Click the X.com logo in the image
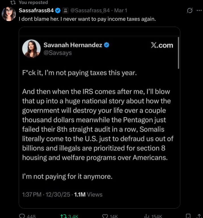 [x=162, y=45]
